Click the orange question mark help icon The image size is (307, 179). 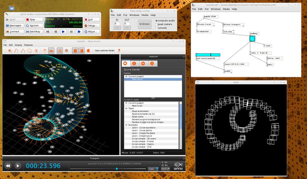(x=119, y=50)
